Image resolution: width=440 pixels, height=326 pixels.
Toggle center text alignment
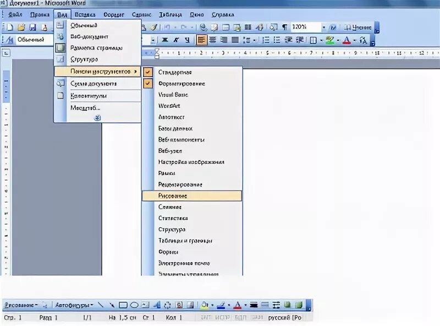pyautogui.click(x=213, y=40)
